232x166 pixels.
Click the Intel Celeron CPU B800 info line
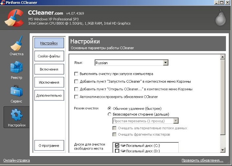(x=80, y=23)
